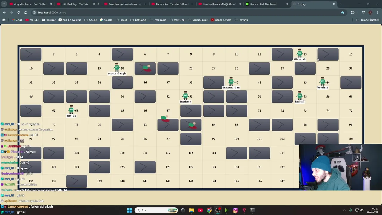Open the Google apps grid icon in bookmarks bar
The height and width of the screenshot is (215, 382).
(x=4, y=20)
